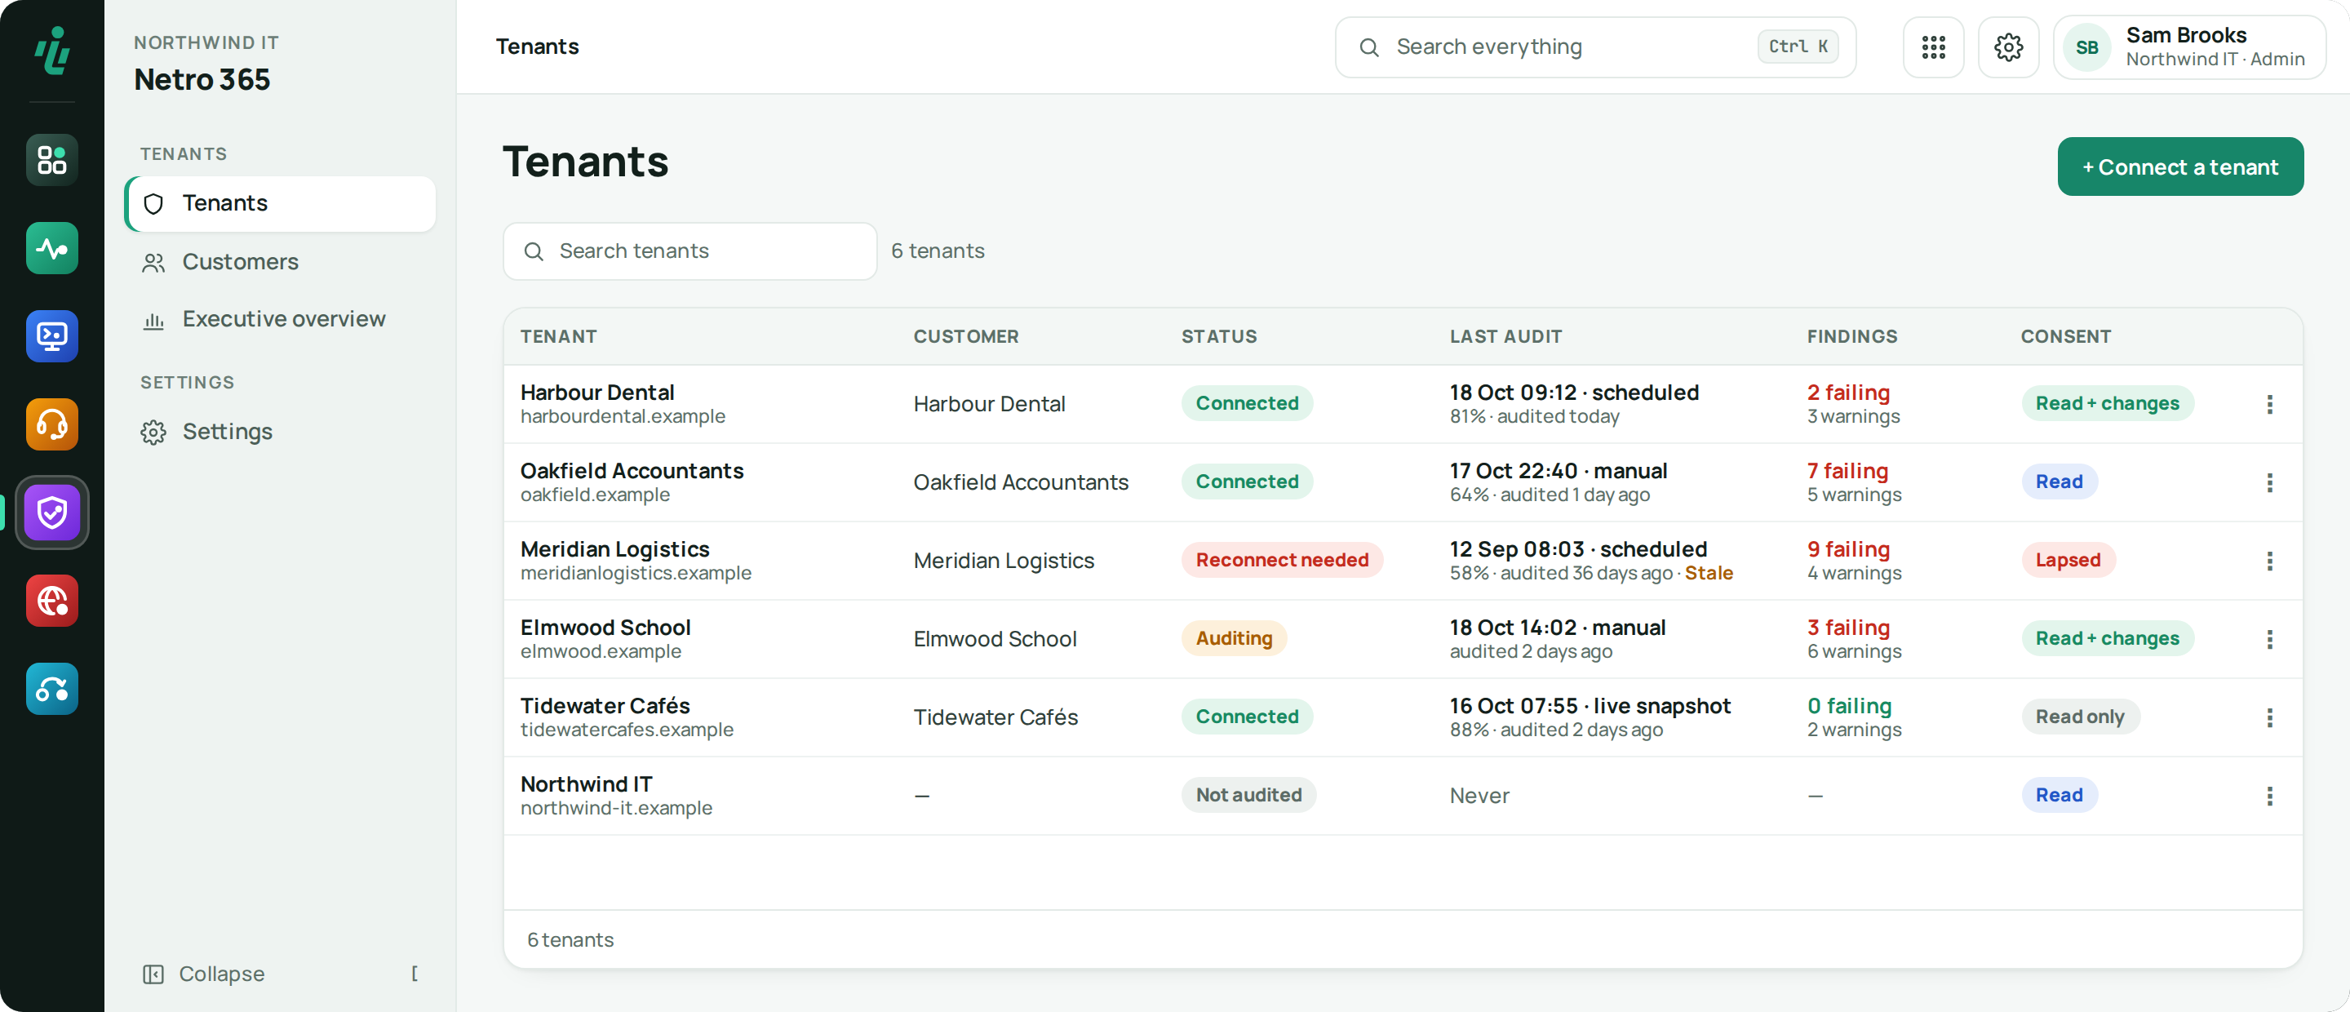Open the Tidewater Cafés tenant name
The width and height of the screenshot is (2350, 1012).
coord(604,708)
